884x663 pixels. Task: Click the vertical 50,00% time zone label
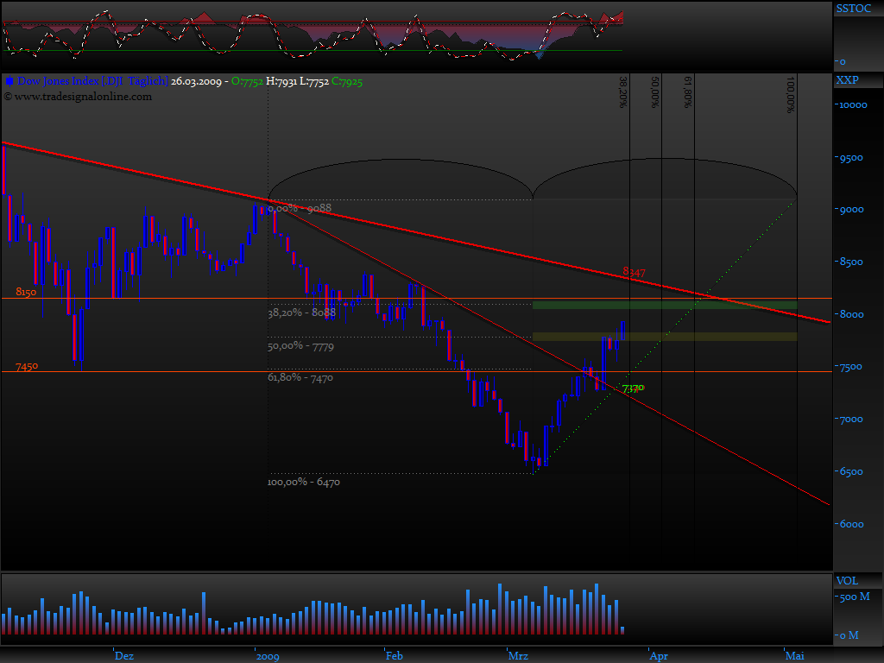click(x=654, y=92)
